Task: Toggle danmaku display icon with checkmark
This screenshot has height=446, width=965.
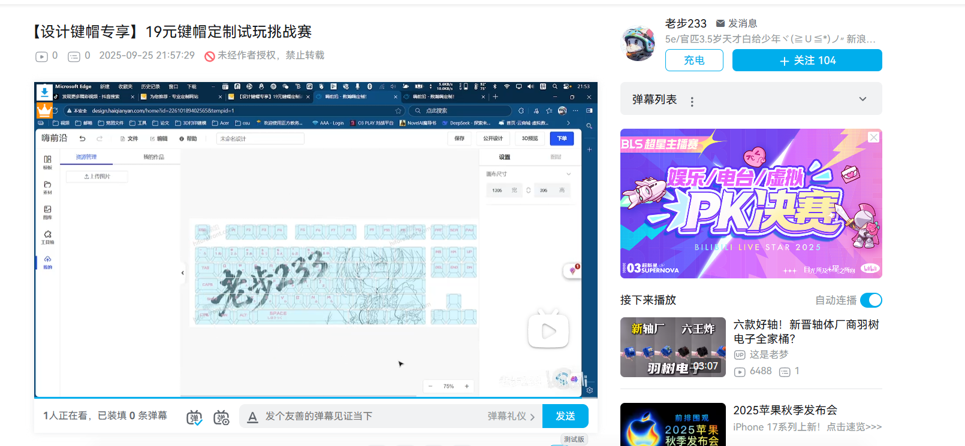Action: [194, 417]
